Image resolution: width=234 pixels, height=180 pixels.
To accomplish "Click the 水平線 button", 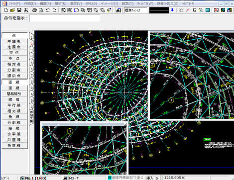I will point(14,134).
